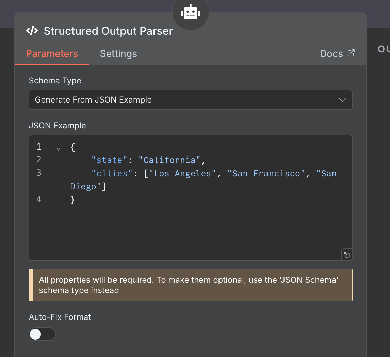Click the code icon beside the node title

(x=32, y=31)
